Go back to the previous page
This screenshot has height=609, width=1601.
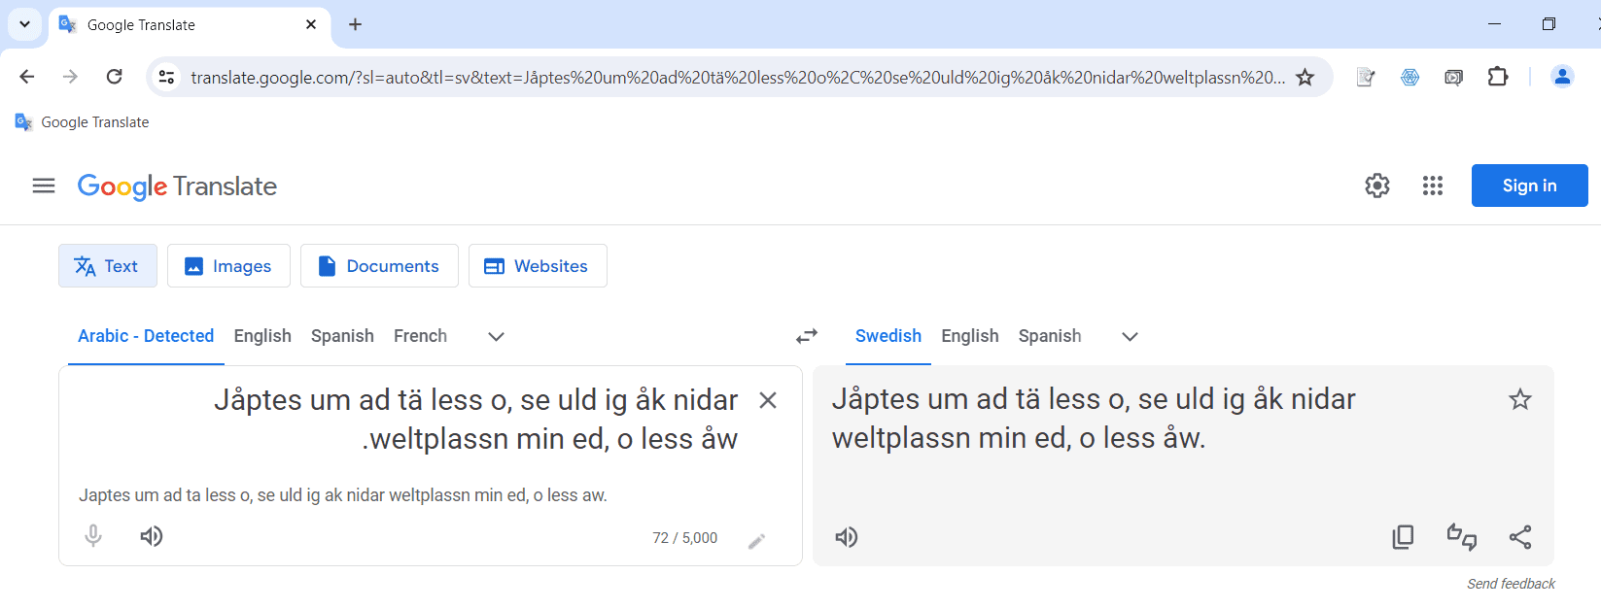pyautogui.click(x=27, y=77)
